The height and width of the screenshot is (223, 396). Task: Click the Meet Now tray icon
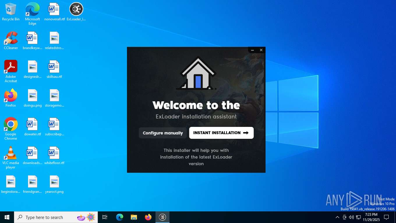(x=344, y=217)
